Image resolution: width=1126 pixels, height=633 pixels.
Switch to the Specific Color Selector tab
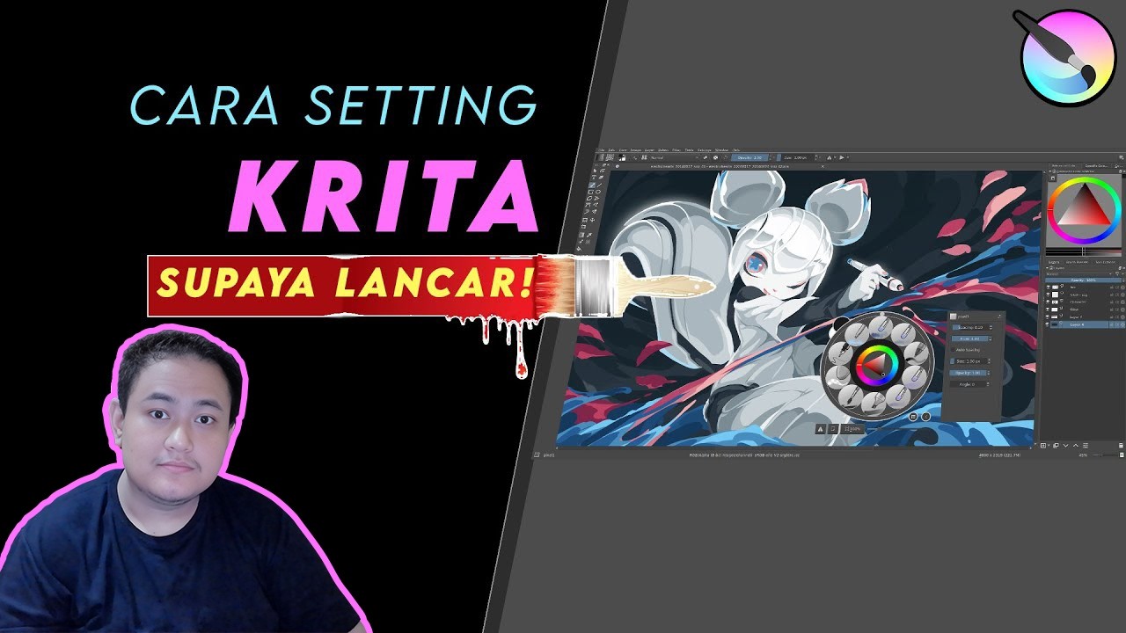tap(1097, 166)
